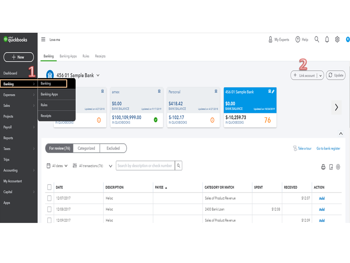Choose Rules in the flyout submenu
The image size is (350, 263).
[57, 105]
